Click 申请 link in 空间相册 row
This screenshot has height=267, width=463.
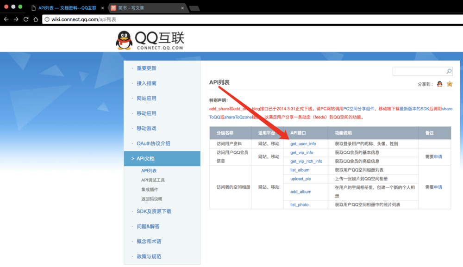pyautogui.click(x=438, y=187)
